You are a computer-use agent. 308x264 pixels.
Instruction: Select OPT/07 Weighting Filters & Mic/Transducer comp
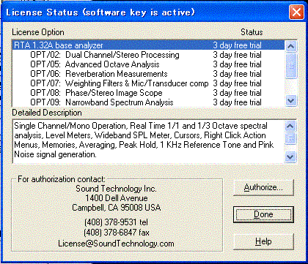point(149,83)
